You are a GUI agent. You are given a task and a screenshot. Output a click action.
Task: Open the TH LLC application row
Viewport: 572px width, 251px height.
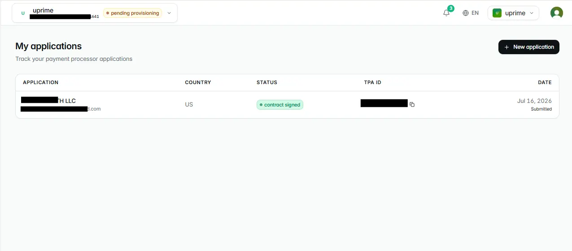(x=287, y=105)
